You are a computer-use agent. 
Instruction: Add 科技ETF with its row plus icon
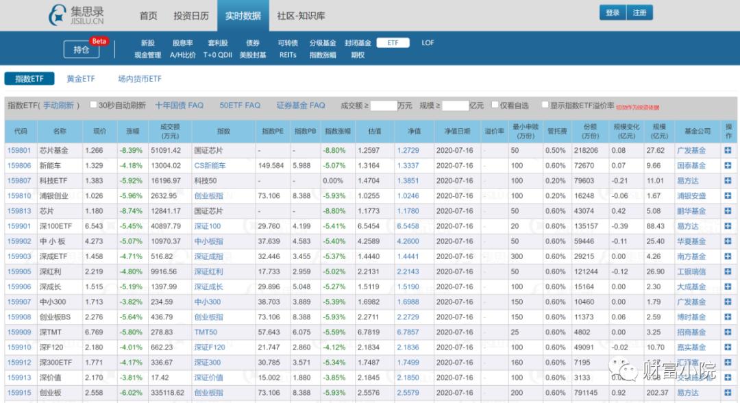coord(726,180)
